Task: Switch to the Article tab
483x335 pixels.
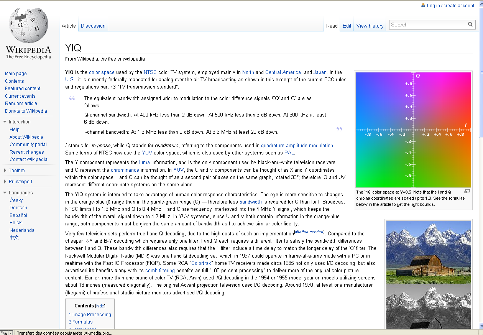Action: 69,26
